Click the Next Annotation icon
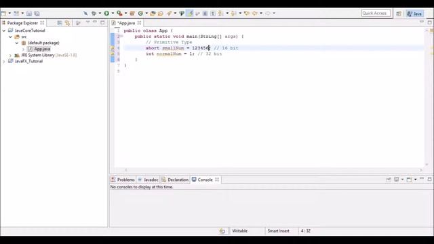434x244 pixels. pos(221,13)
